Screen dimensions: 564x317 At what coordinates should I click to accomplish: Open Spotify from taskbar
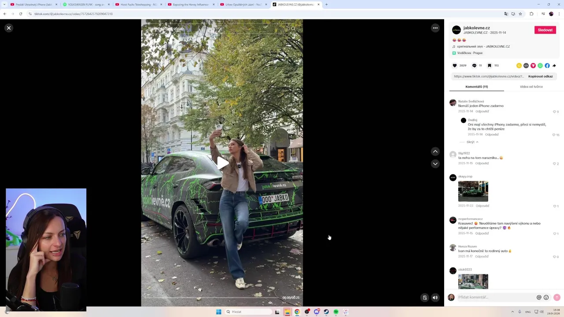pyautogui.click(x=336, y=312)
